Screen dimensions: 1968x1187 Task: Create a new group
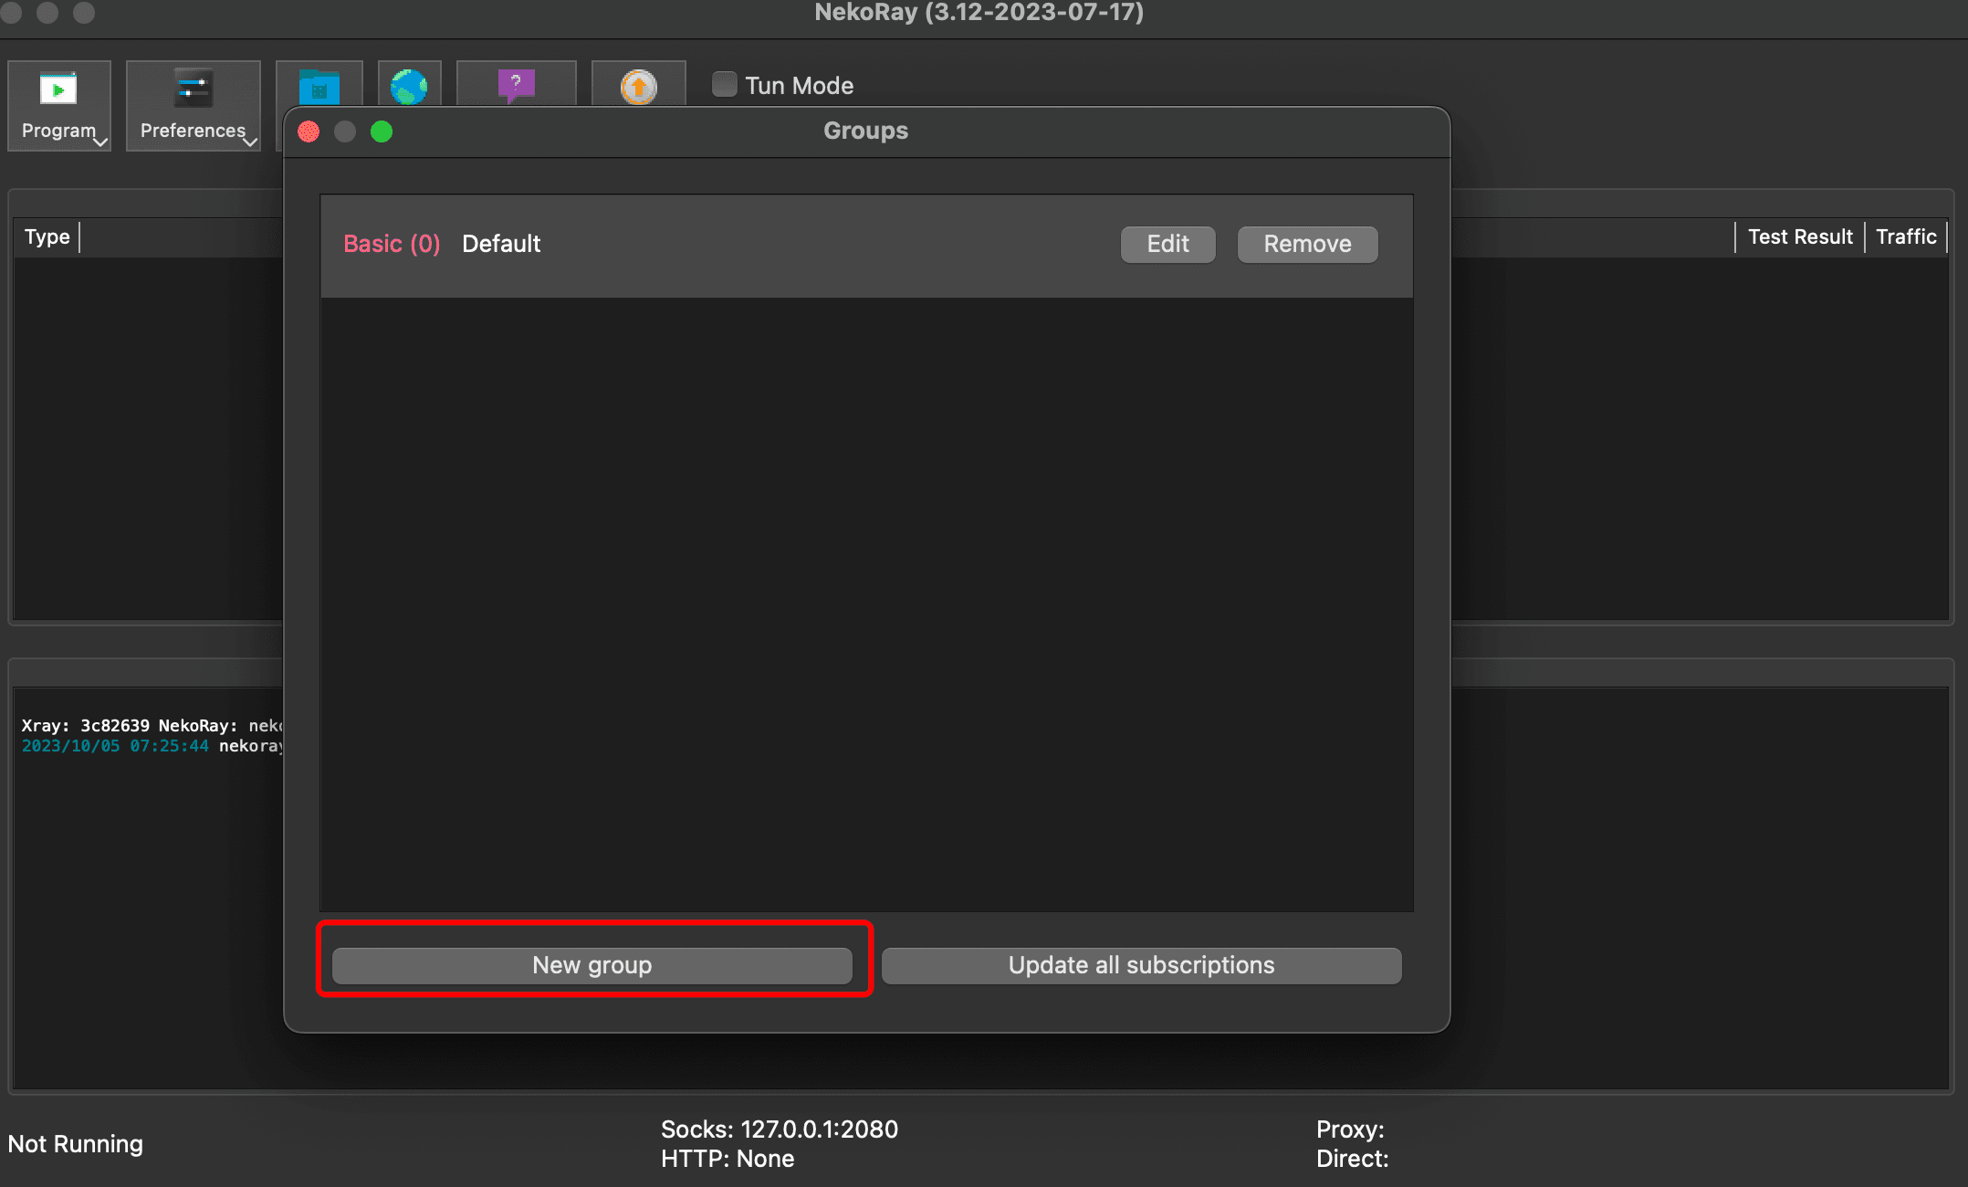click(592, 965)
